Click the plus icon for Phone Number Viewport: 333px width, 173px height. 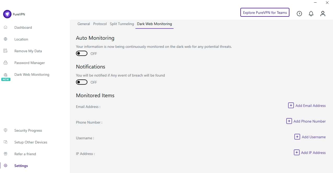pyautogui.click(x=289, y=121)
